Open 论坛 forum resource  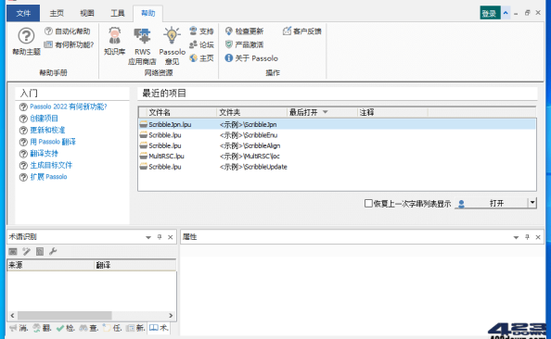coord(201,44)
